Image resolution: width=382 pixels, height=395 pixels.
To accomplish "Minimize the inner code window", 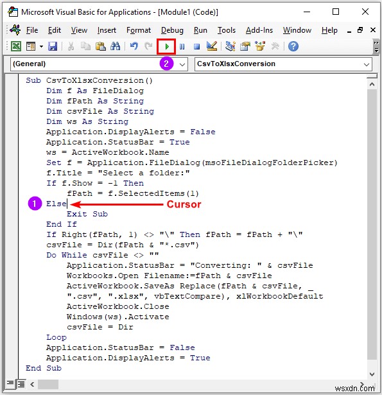I will coord(349,31).
